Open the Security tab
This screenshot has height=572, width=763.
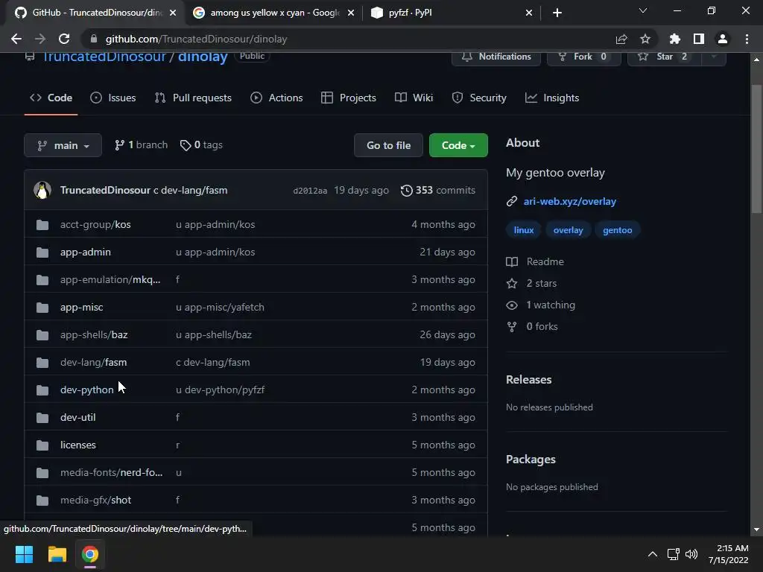tap(479, 98)
